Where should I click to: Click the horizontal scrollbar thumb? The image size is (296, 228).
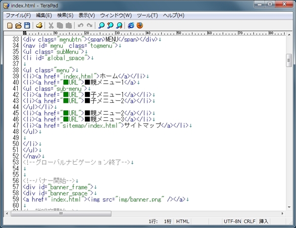point(61,214)
